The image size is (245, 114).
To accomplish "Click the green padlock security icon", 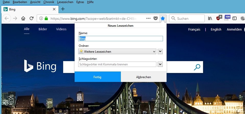I will [46, 18].
